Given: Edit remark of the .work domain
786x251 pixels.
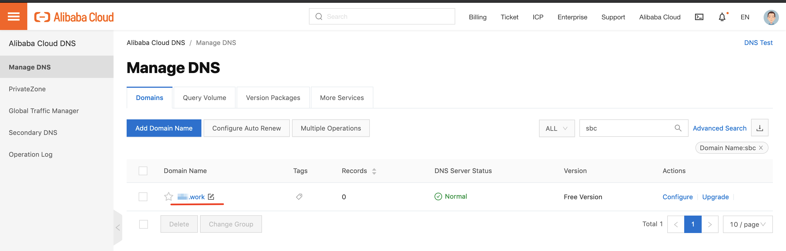Looking at the screenshot, I should [211, 196].
